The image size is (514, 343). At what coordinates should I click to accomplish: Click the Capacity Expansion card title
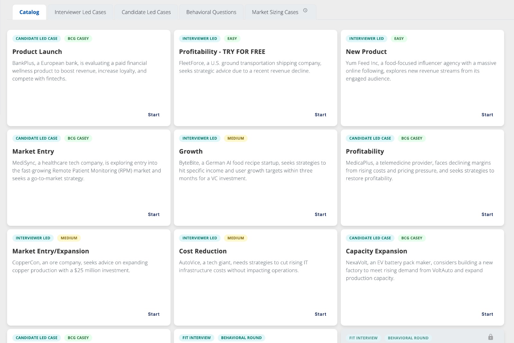(377, 251)
